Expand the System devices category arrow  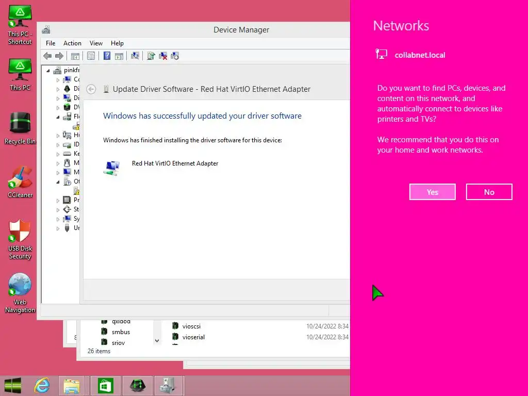(58, 219)
